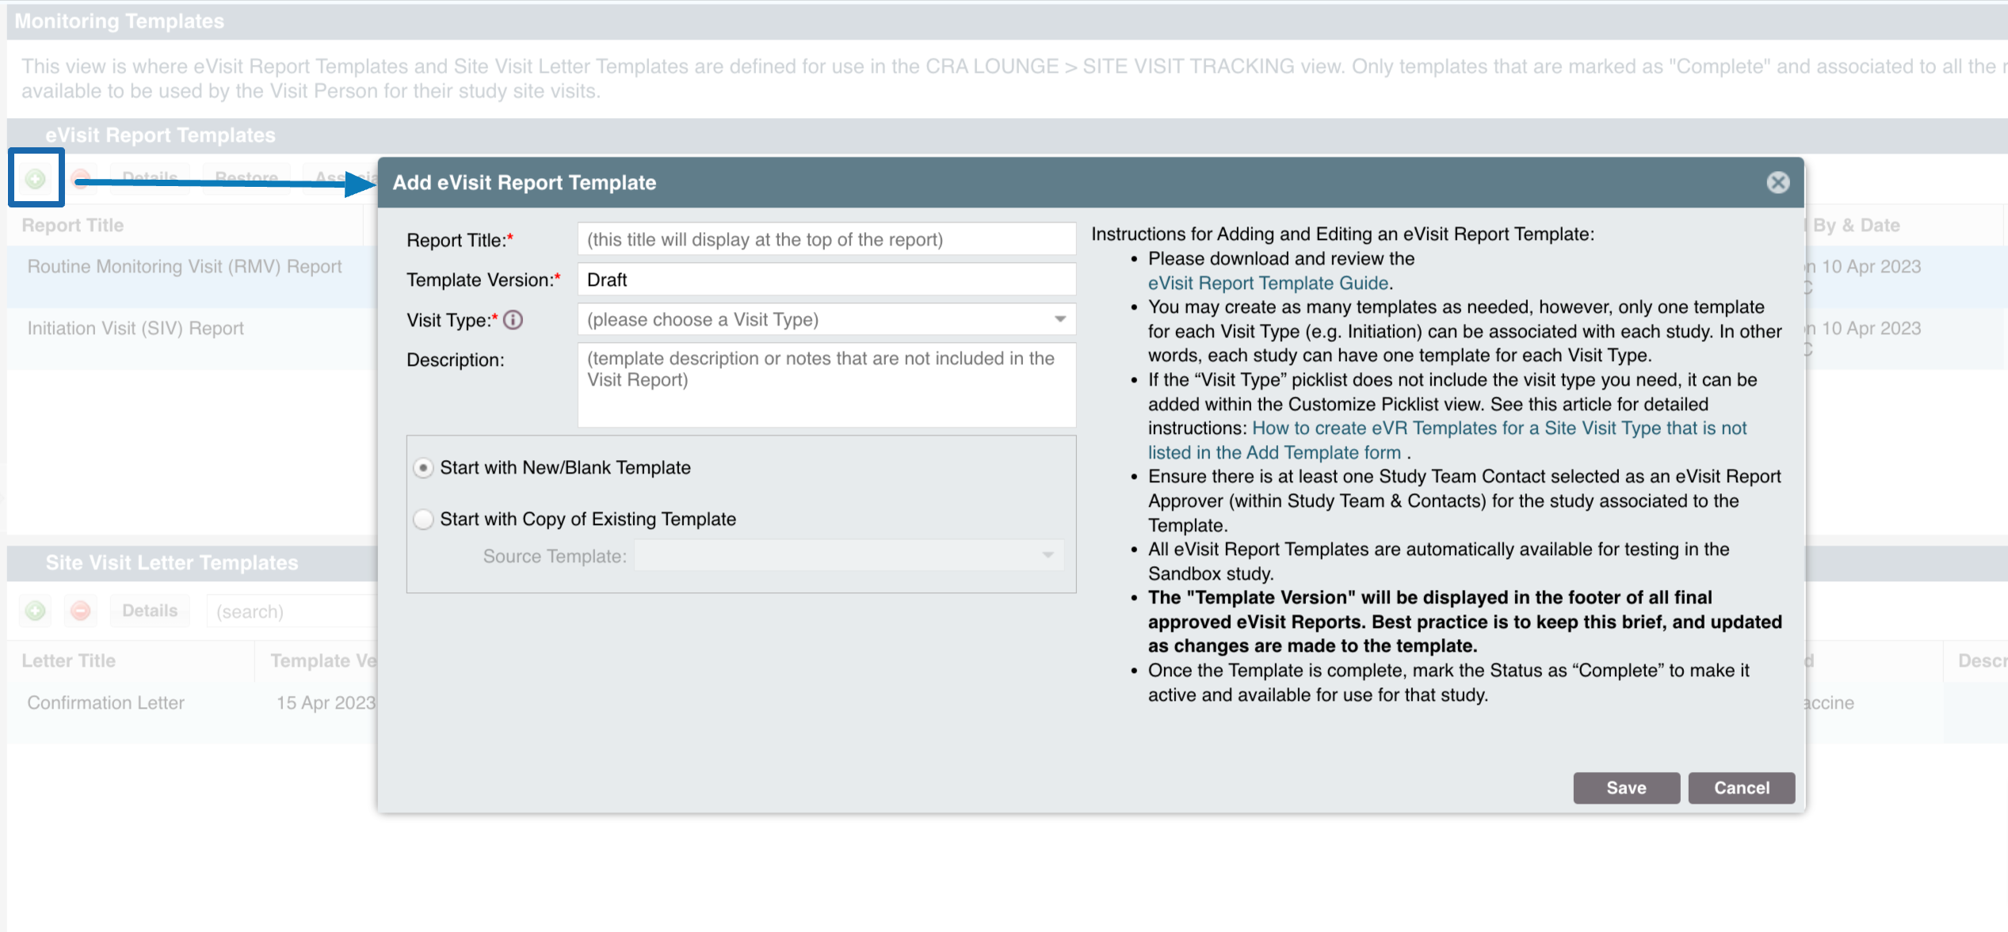The image size is (2008, 932).
Task: Select Start with Copy of Existing Template option
Action: [424, 519]
